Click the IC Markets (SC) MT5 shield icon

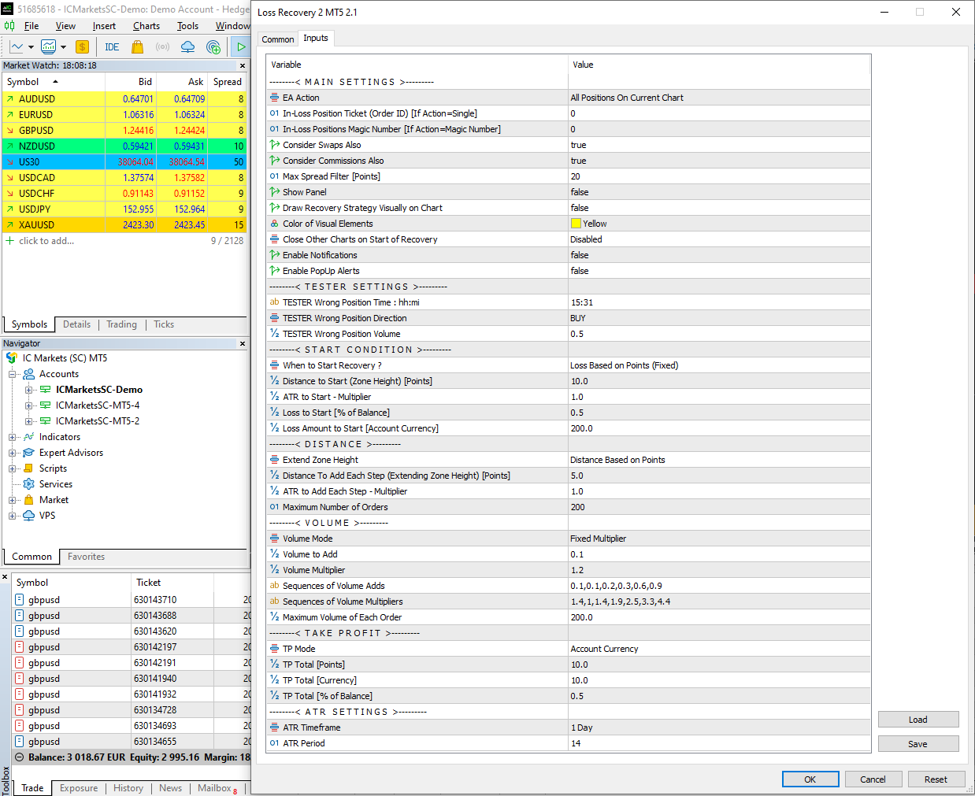pyautogui.click(x=12, y=357)
